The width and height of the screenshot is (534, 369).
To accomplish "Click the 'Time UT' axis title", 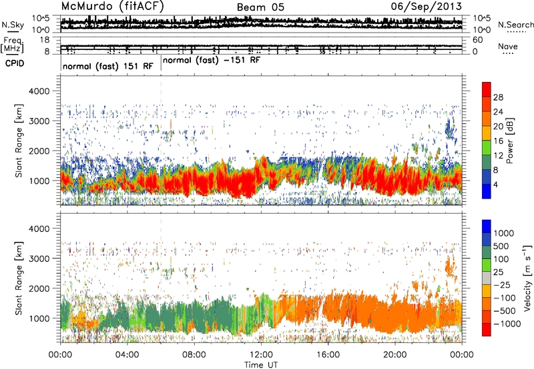I will pos(261,365).
